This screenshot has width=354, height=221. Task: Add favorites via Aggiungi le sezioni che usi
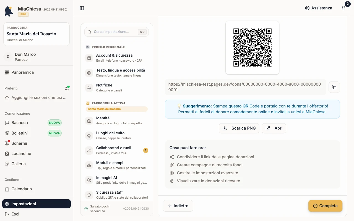pyautogui.click(x=37, y=98)
